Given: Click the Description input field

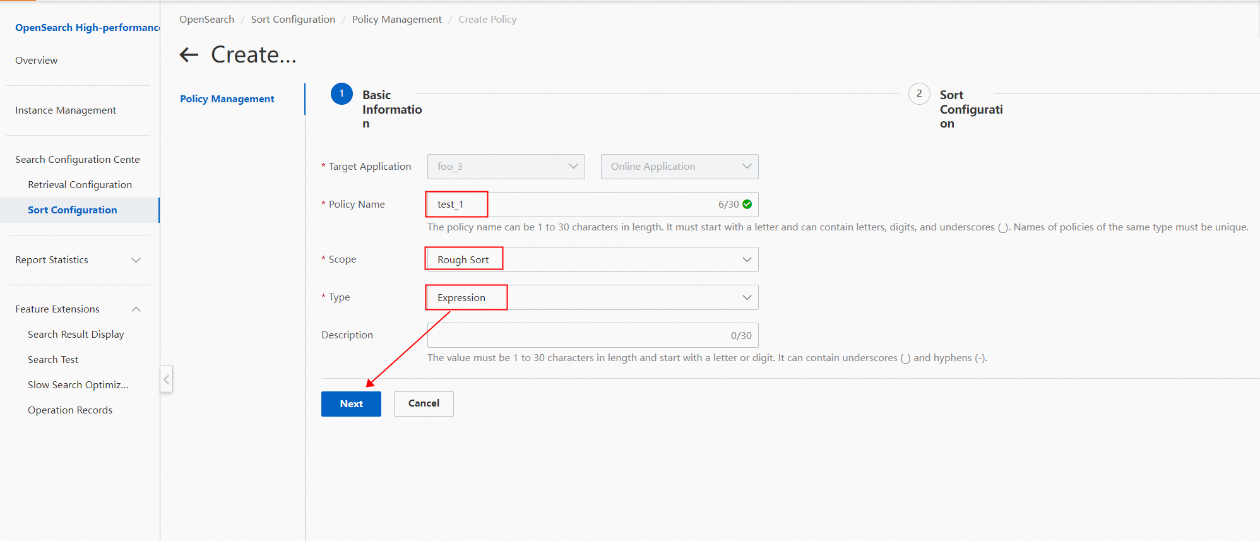Looking at the screenshot, I should pos(593,335).
